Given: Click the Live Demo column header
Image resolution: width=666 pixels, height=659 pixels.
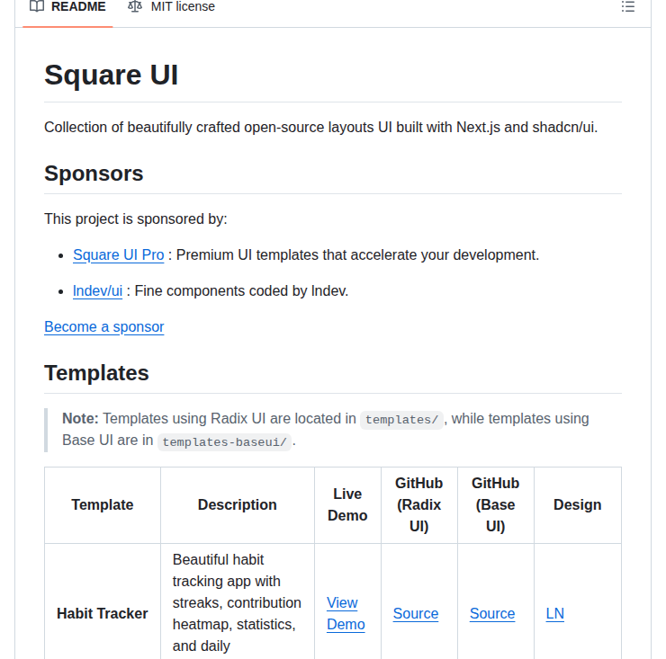Looking at the screenshot, I should tap(347, 504).
